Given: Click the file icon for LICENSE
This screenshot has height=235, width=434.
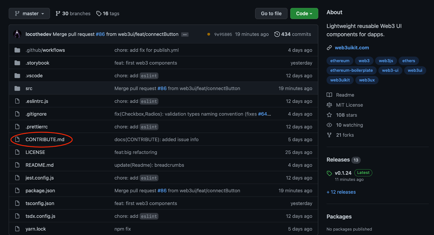Looking at the screenshot, I should (x=17, y=152).
